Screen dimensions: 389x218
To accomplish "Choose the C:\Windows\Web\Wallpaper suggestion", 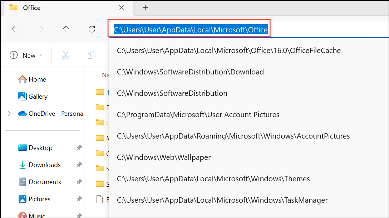I will point(164,157).
